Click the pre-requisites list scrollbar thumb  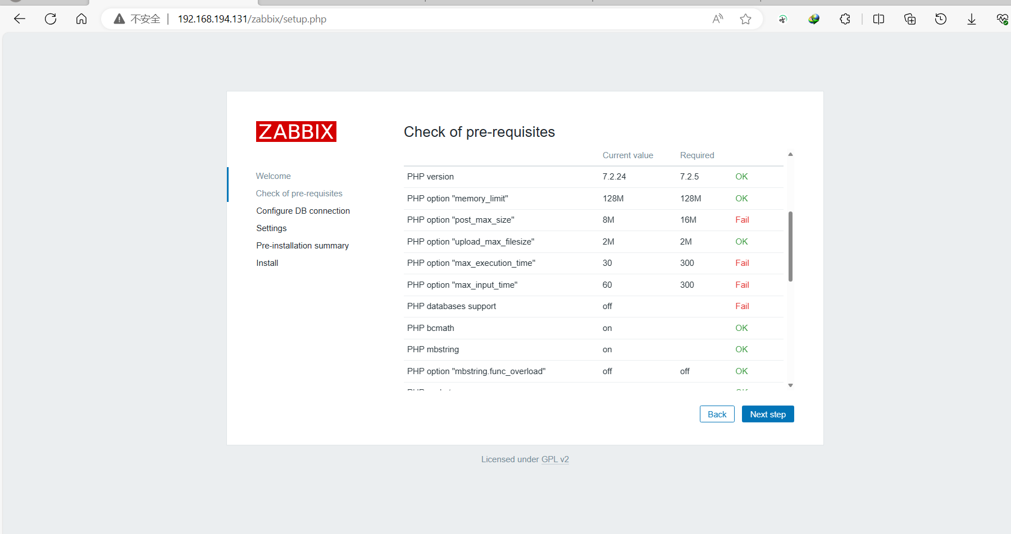tap(790, 246)
